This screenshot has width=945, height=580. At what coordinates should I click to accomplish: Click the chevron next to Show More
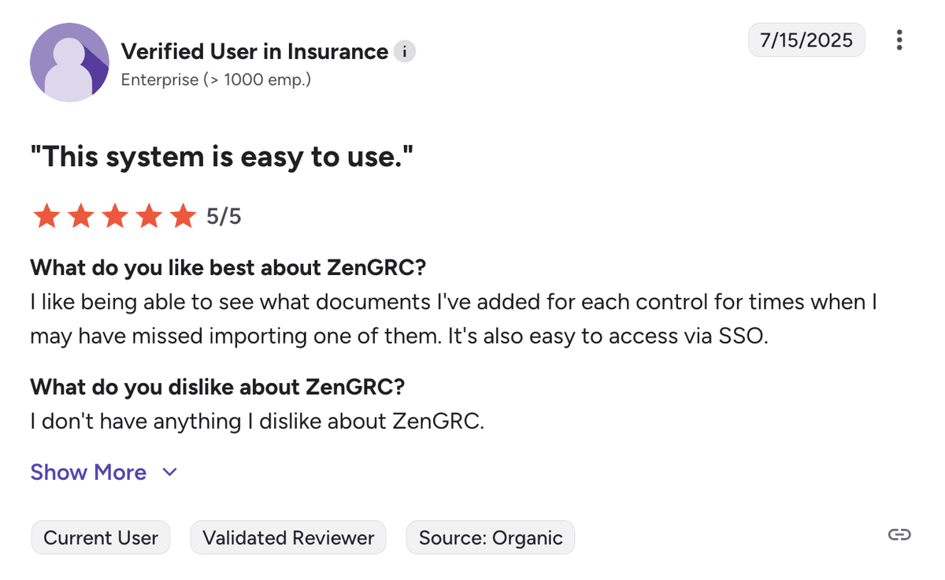point(169,472)
